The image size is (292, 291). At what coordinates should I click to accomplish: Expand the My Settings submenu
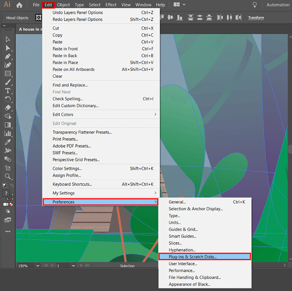click(104, 193)
